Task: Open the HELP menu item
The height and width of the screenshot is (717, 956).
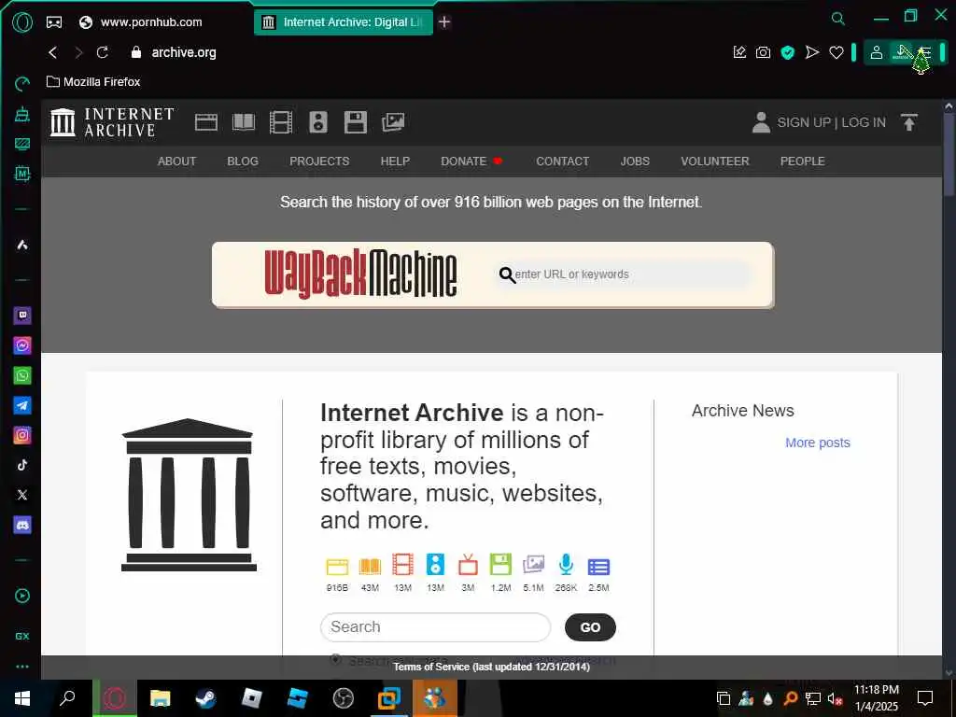Action: pos(395,162)
